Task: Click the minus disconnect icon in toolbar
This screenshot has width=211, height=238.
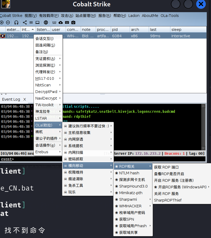Action: [x=8, y=22]
